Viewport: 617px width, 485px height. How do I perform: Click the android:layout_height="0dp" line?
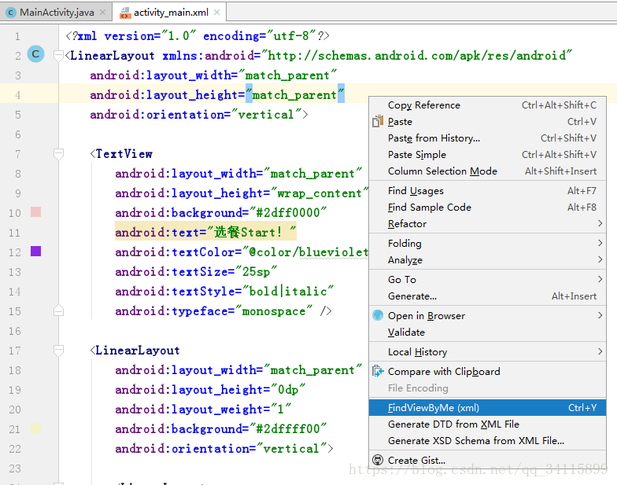(x=210, y=390)
